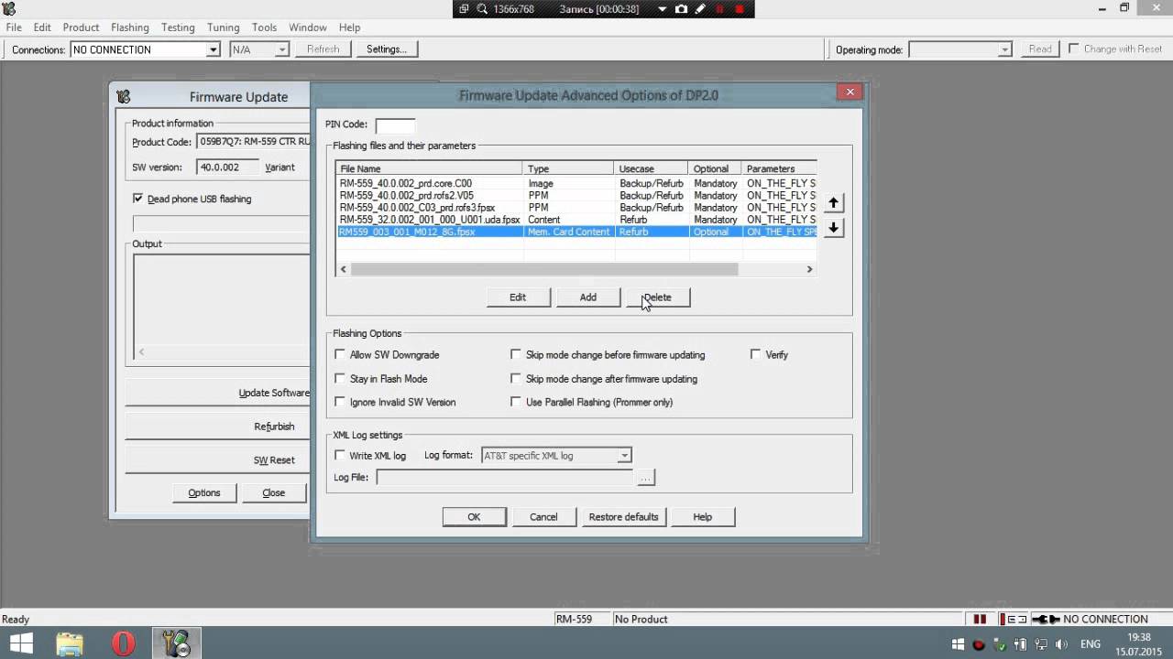Click the red bars status bar icon
The image size is (1173, 659).
(x=980, y=620)
